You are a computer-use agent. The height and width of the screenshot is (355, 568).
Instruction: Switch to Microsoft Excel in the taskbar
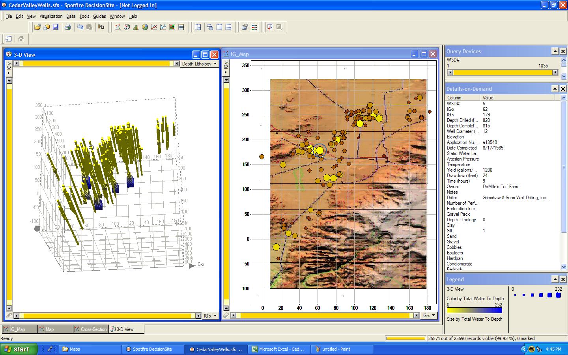click(x=278, y=349)
